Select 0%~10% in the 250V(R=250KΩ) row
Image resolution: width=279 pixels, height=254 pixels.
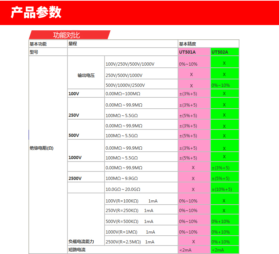point(188,211)
